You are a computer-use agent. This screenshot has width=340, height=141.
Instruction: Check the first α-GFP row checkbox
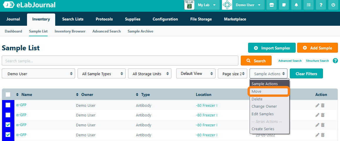[x=8, y=105]
